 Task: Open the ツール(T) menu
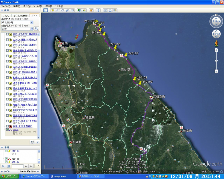(37, 6)
